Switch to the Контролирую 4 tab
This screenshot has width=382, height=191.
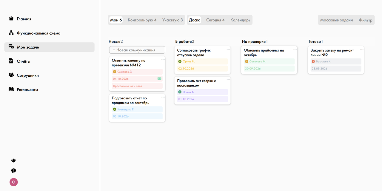tap(142, 20)
